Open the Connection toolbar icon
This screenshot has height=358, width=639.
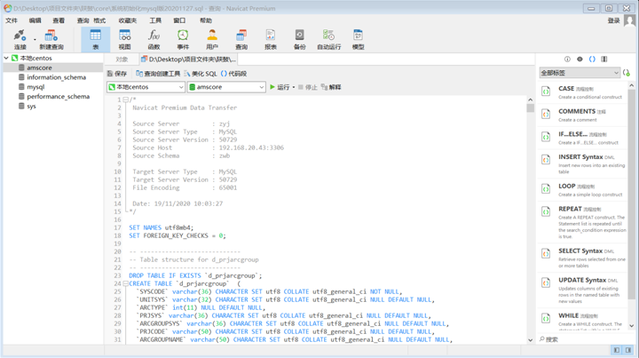[x=20, y=40]
